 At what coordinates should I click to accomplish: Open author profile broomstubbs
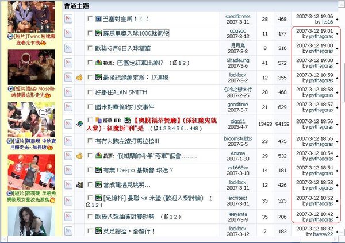tap(237, 138)
